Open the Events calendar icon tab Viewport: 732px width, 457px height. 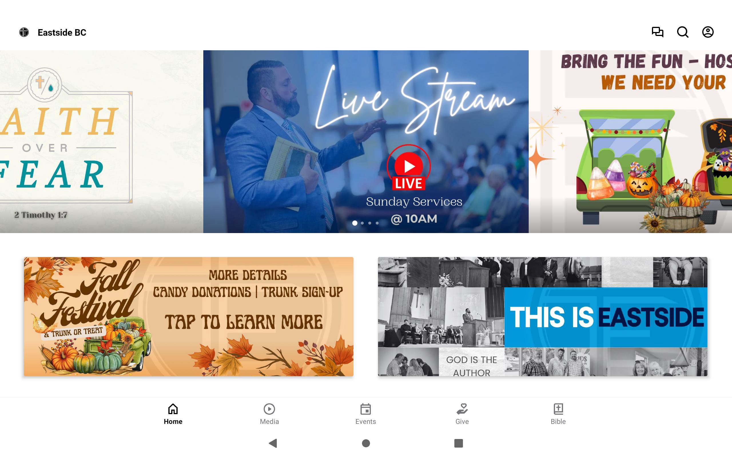click(366, 409)
